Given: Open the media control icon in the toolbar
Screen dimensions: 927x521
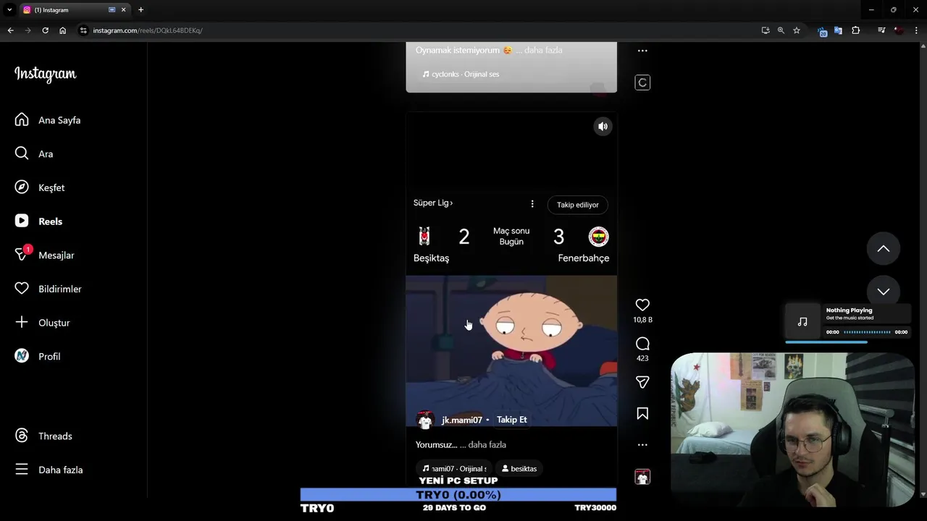Looking at the screenshot, I should coord(881,30).
